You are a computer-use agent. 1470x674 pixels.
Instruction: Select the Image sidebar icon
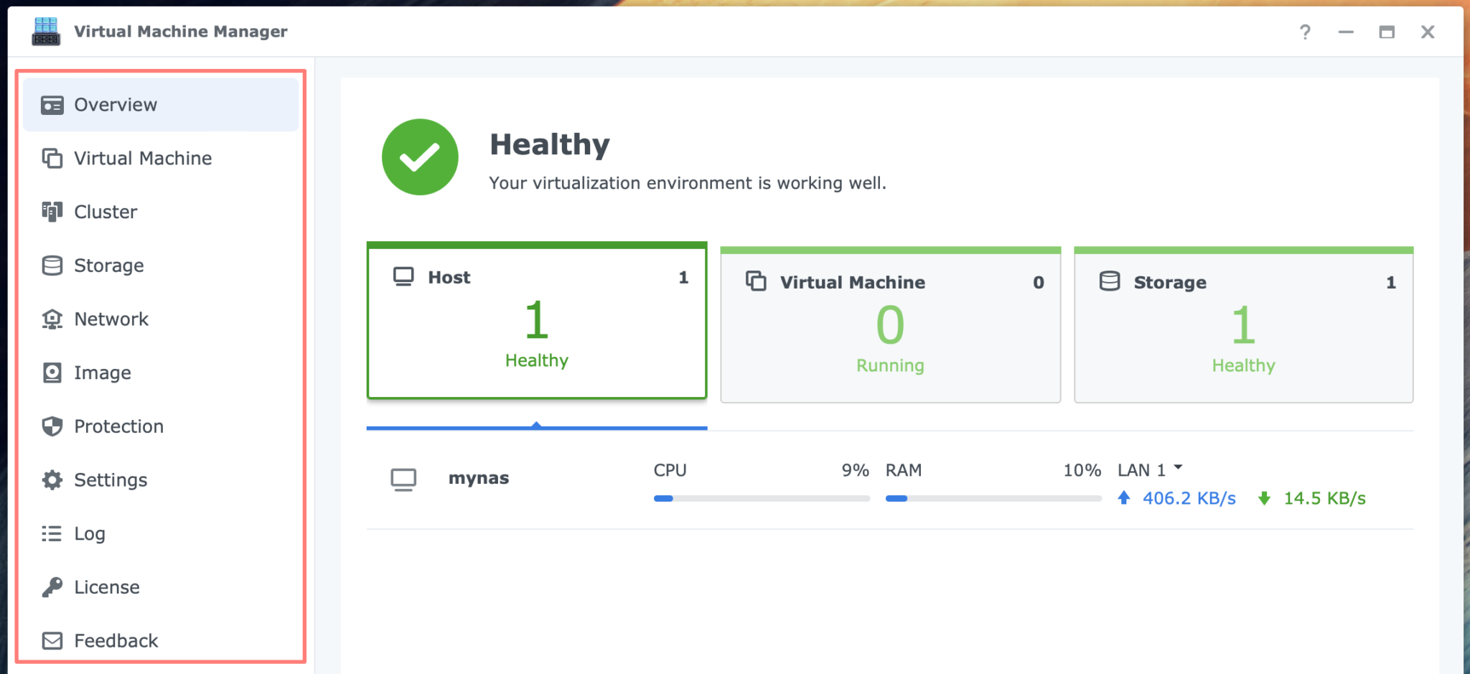pos(51,372)
